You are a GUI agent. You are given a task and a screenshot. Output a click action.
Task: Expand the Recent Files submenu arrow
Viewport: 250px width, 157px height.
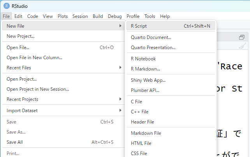120,68
